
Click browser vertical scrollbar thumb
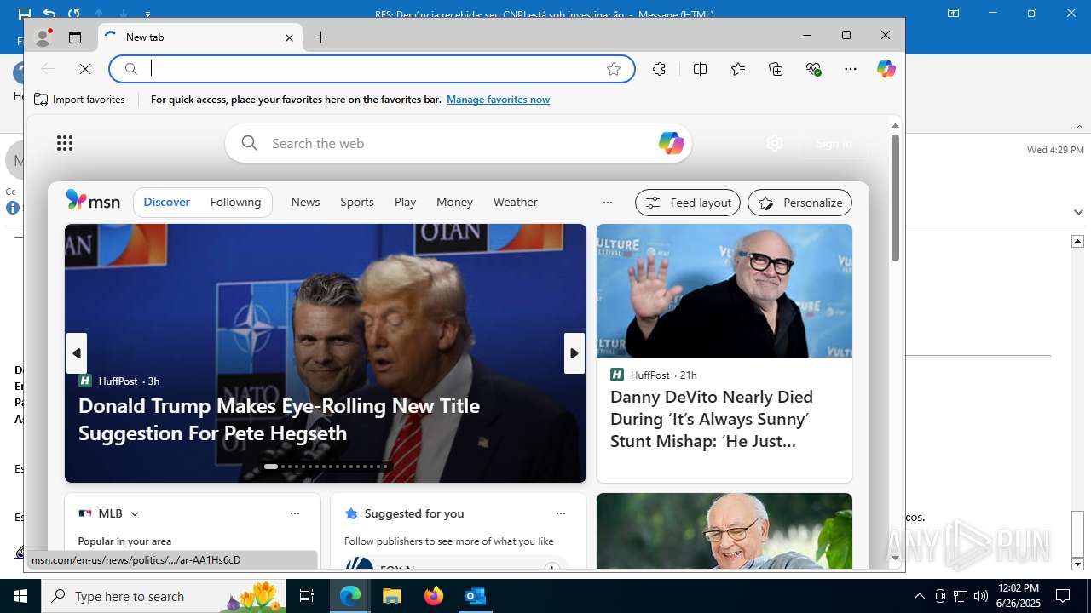(x=895, y=198)
